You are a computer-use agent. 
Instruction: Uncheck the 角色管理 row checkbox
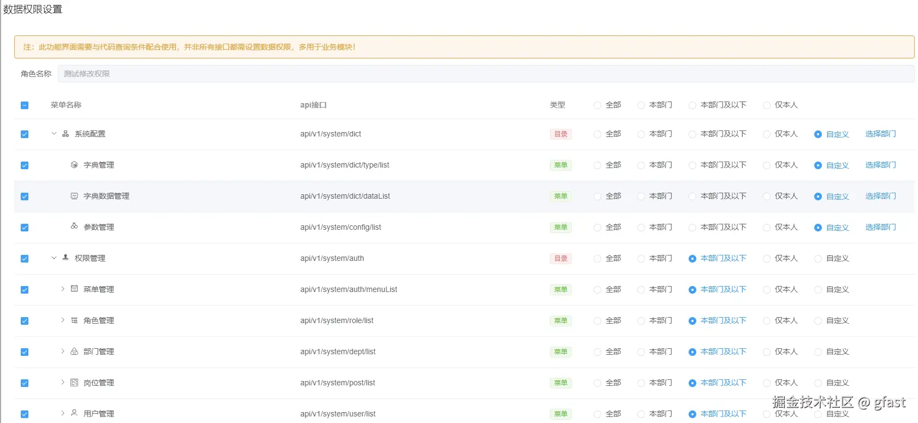[25, 321]
